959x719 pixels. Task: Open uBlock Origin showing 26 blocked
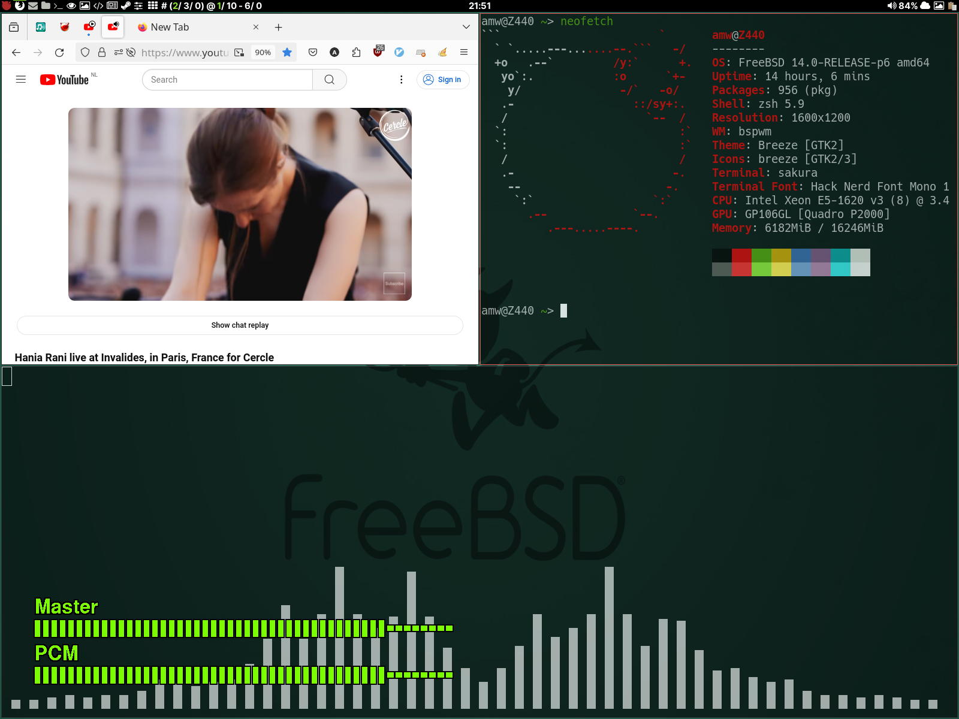point(378,52)
